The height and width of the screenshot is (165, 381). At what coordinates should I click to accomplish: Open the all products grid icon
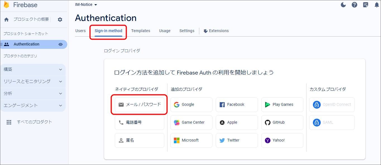pos(9,122)
